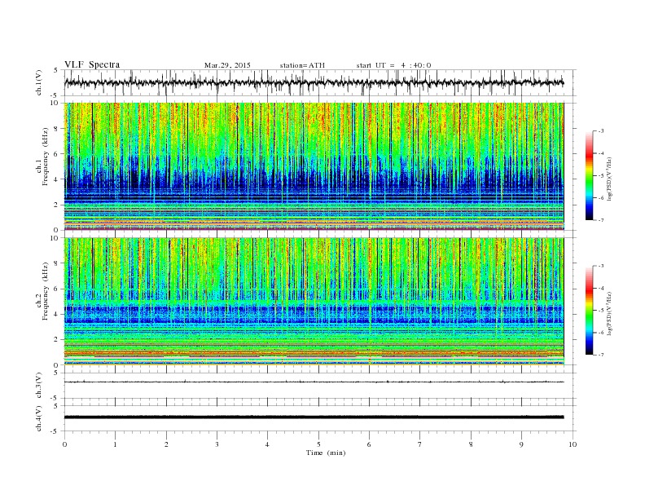645x499 pixels.
Task: Click the ch.1 "Frequency (kHz)" axis label
Action: (46, 157)
